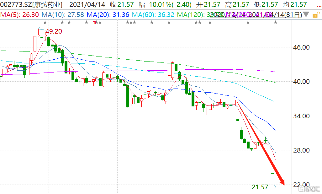The height and width of the screenshot is (194, 322).
Task: Click the change value 幅-10.01%(-2.40)
Action: coord(165,4)
